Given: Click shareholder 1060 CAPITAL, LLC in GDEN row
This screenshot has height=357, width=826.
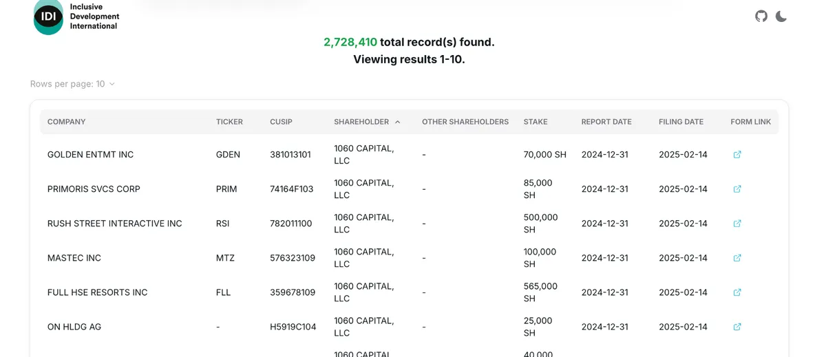Looking at the screenshot, I should click(364, 155).
